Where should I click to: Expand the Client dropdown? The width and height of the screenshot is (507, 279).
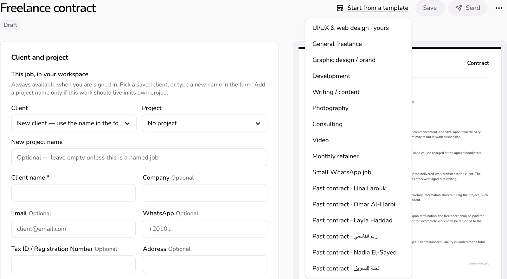[x=74, y=123]
